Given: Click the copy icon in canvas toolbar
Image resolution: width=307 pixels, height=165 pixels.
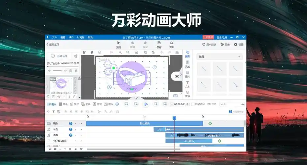Looking at the screenshot, I should 145,52.
